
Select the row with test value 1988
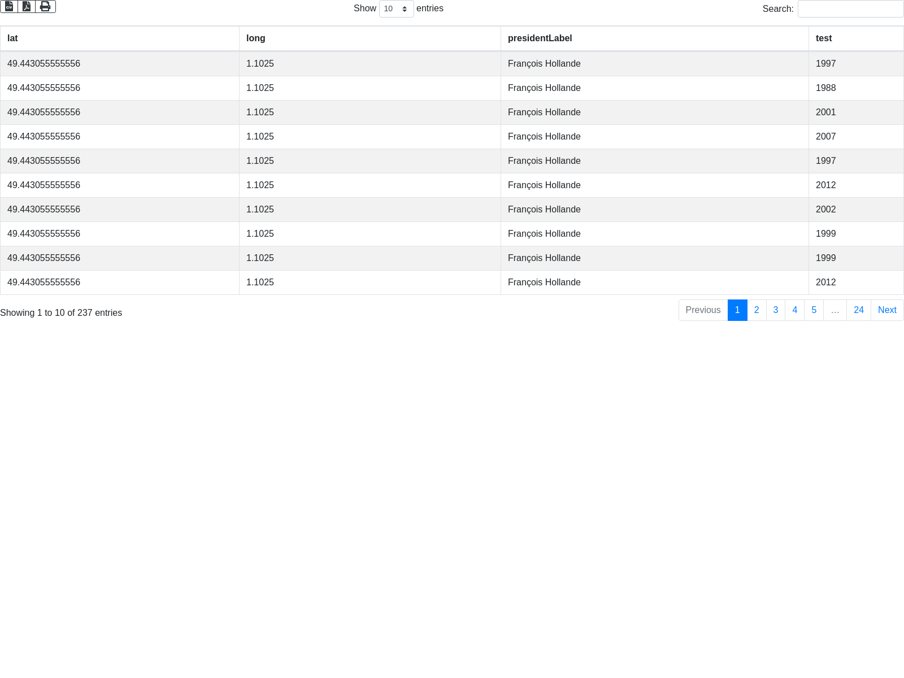825,88
